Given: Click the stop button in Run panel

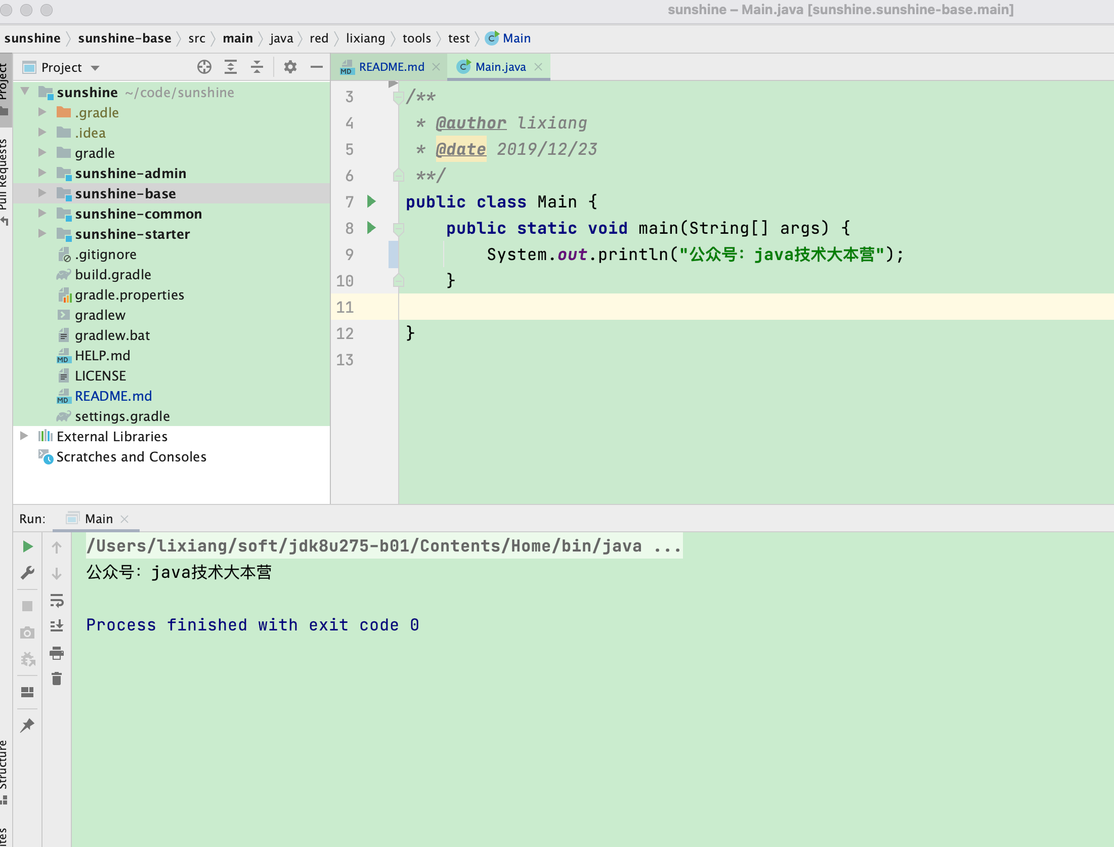Looking at the screenshot, I should coord(27,606).
